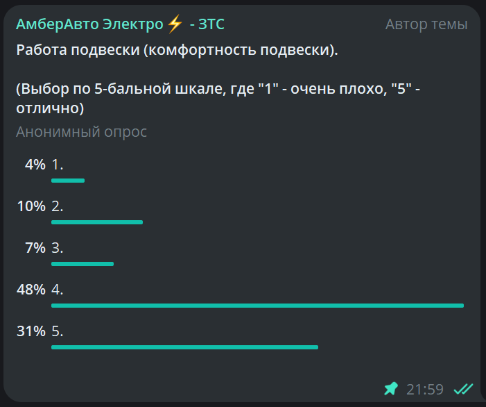Click the 7% result bar for option 3

(x=83, y=264)
